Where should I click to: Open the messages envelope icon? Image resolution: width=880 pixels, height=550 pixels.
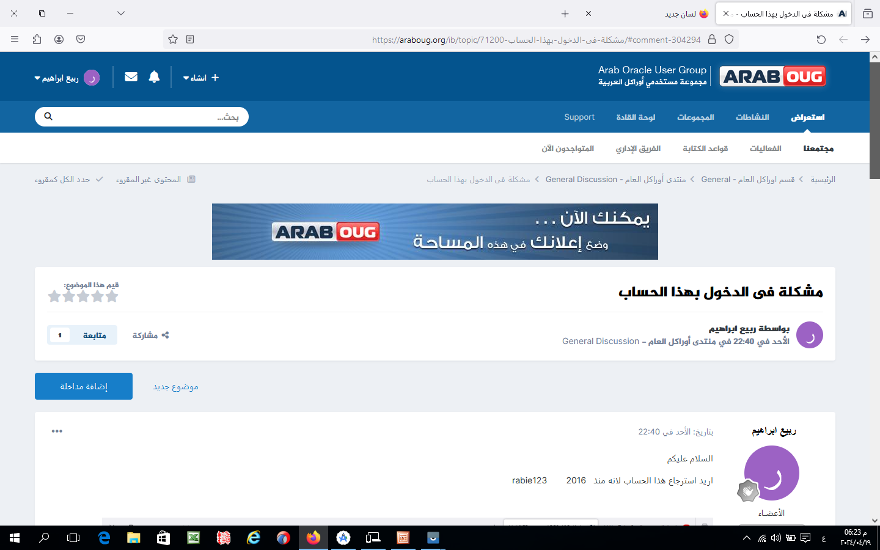point(131,77)
